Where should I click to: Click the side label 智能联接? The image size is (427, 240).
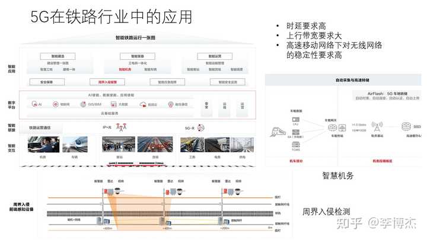point(11,127)
